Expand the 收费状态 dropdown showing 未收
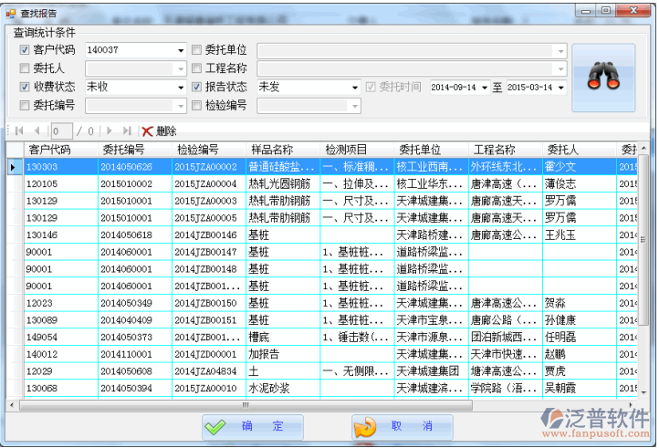659x448 pixels. (181, 88)
